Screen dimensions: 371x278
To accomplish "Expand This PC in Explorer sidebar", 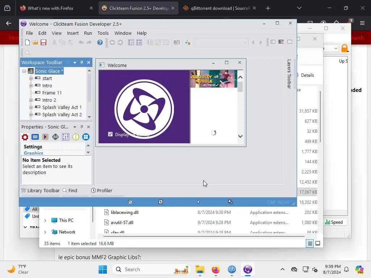I will [45, 220].
